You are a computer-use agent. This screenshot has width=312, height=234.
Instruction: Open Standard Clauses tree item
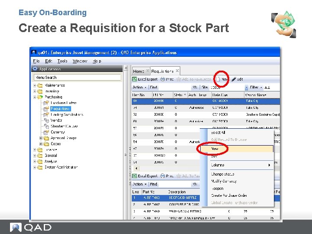tap(64, 126)
